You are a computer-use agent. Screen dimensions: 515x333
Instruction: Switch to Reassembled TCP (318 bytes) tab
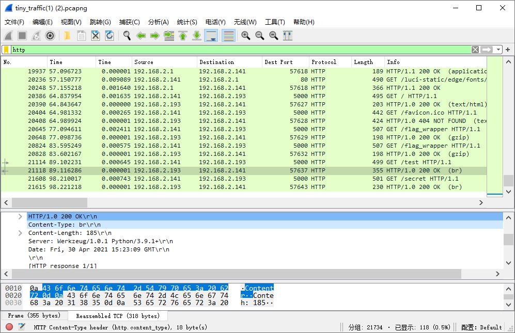[117, 315]
